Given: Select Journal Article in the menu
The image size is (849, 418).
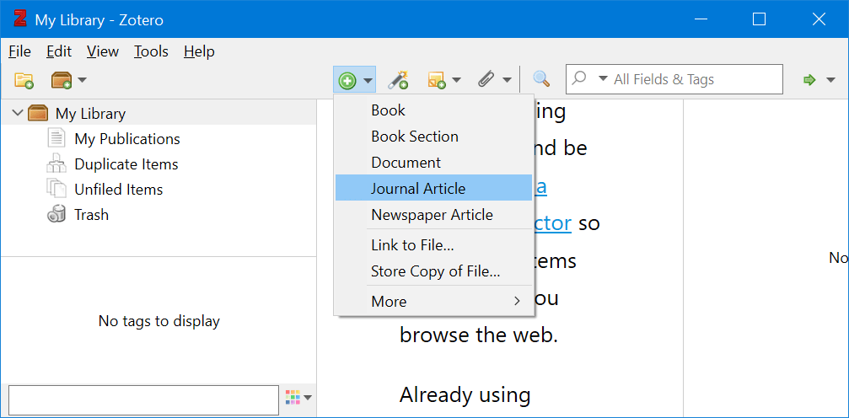Looking at the screenshot, I should coord(433,187).
